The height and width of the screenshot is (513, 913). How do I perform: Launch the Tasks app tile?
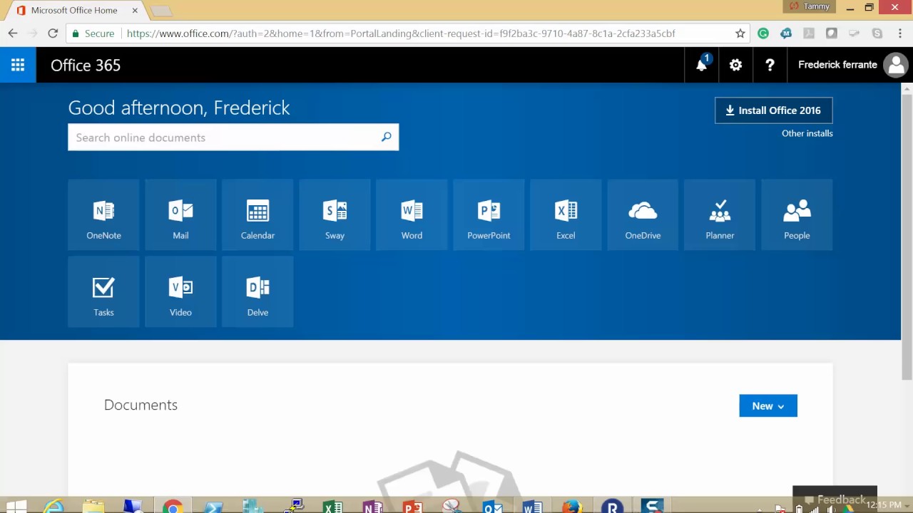[103, 292]
